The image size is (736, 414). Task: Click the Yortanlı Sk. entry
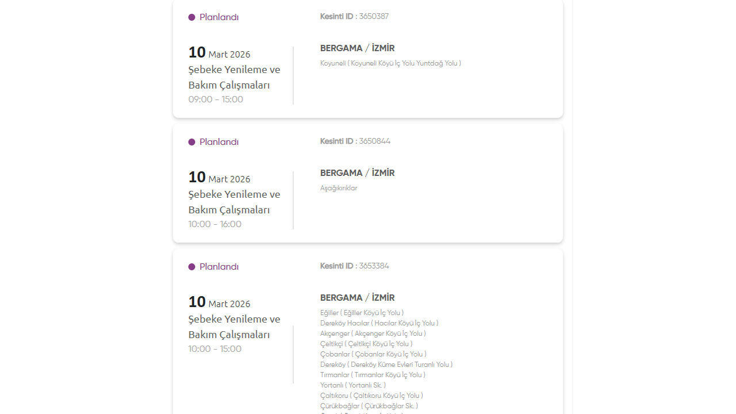click(x=352, y=385)
